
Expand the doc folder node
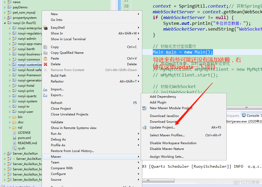10,122
